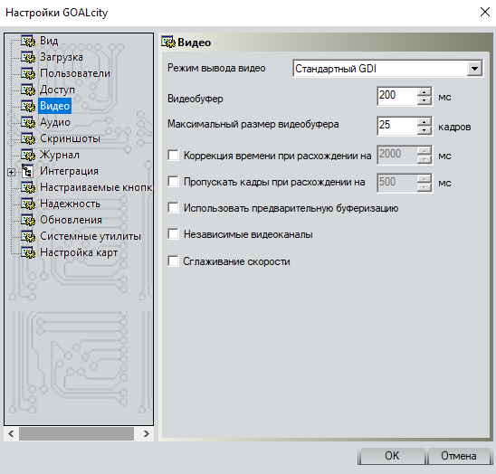
Task: Open the Аудио settings section
Action: pos(55,122)
